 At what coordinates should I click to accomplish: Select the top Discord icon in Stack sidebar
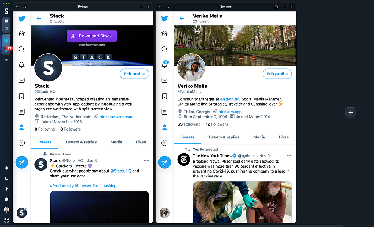click(x=6, y=21)
